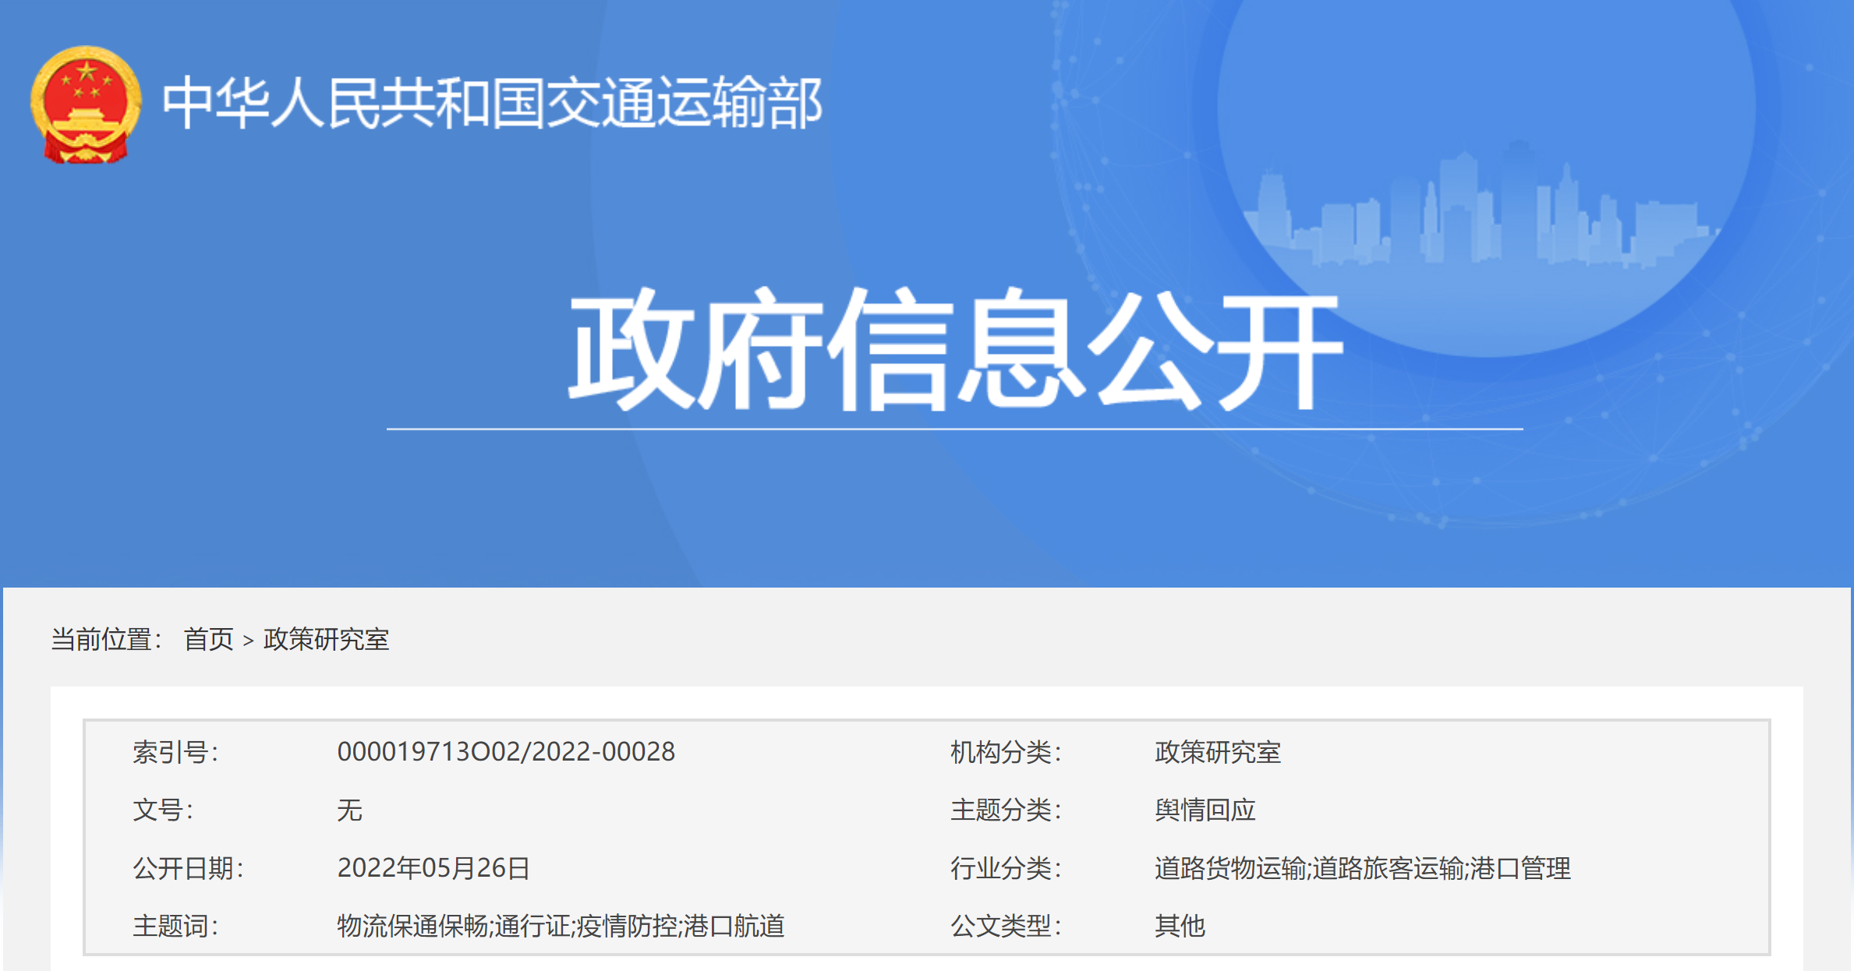The width and height of the screenshot is (1854, 971).
Task: Click the 政府信息公开 banner heading
Action: click(954, 350)
